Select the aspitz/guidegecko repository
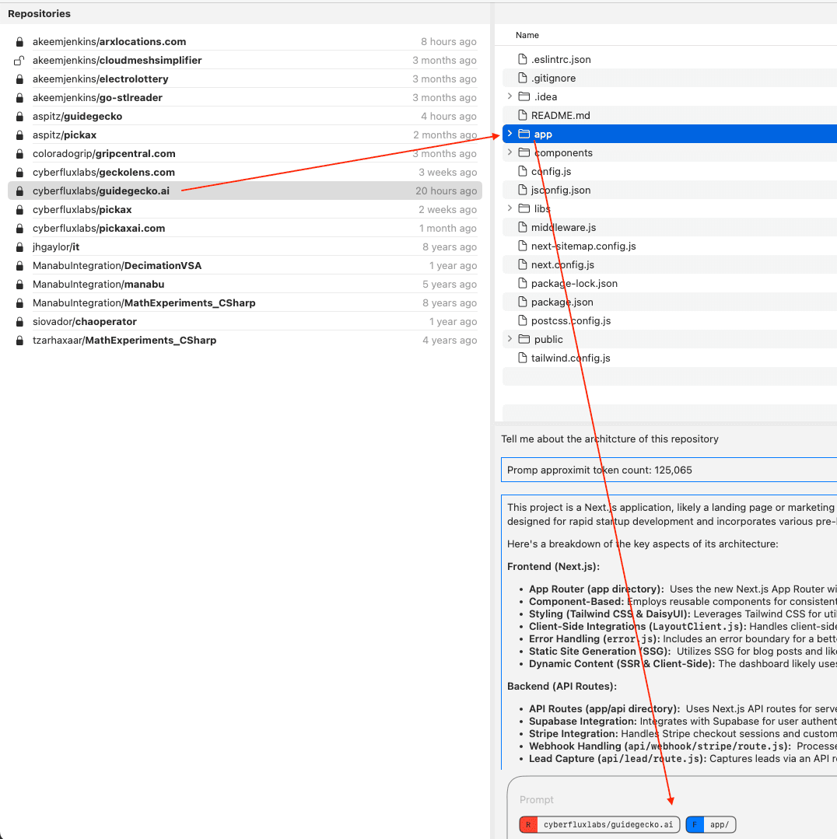 pos(77,117)
